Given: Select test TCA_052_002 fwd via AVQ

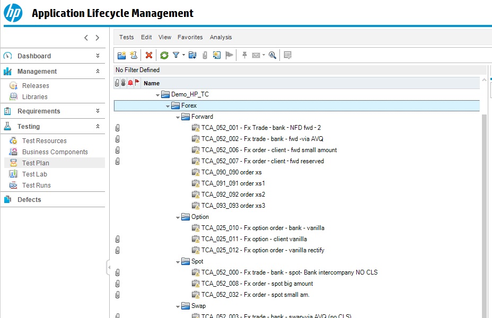Looking at the screenshot, I should (x=262, y=139).
